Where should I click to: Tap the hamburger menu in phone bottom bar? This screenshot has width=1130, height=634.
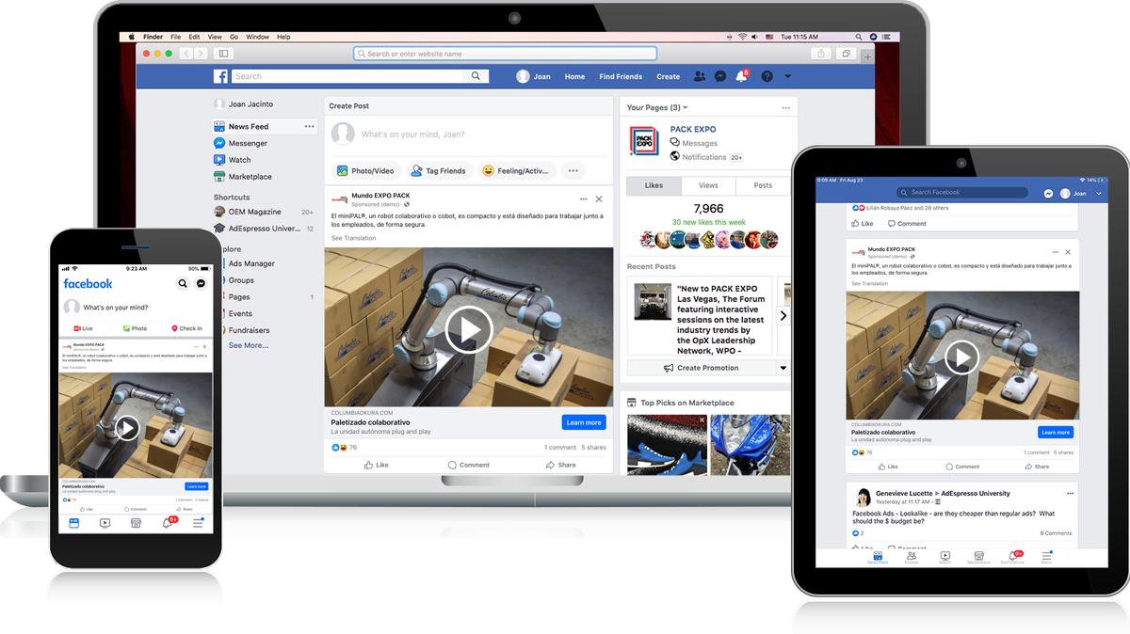coord(198,523)
